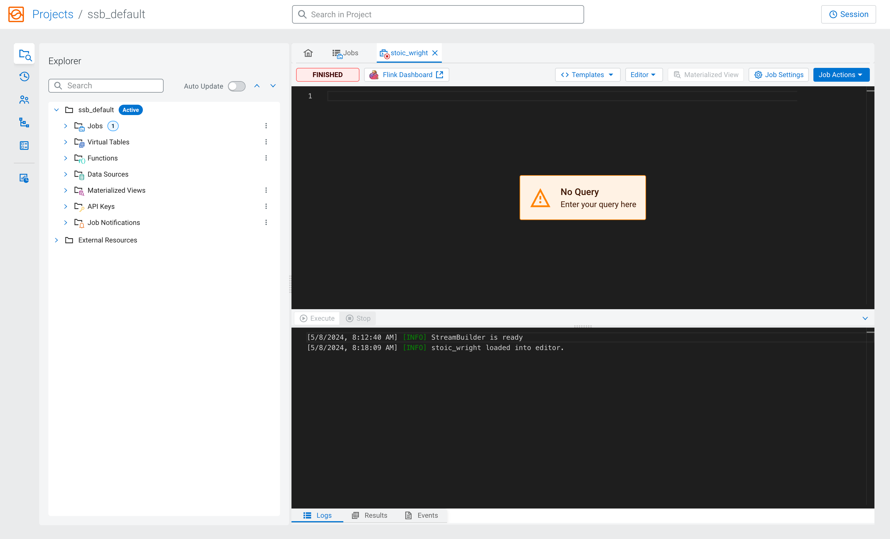
Task: Select the users icon in the sidebar
Action: pyautogui.click(x=24, y=100)
